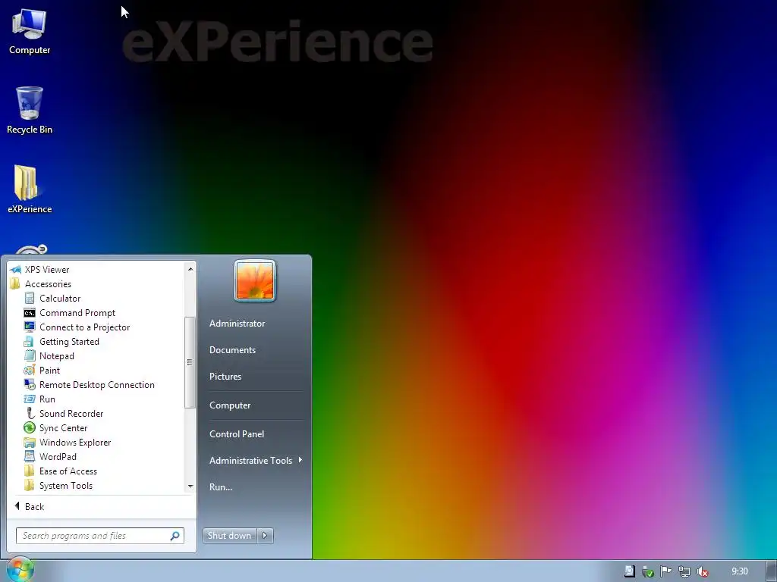Select the eXPerience folder on the desktop
The image size is (777, 582).
coord(30,189)
